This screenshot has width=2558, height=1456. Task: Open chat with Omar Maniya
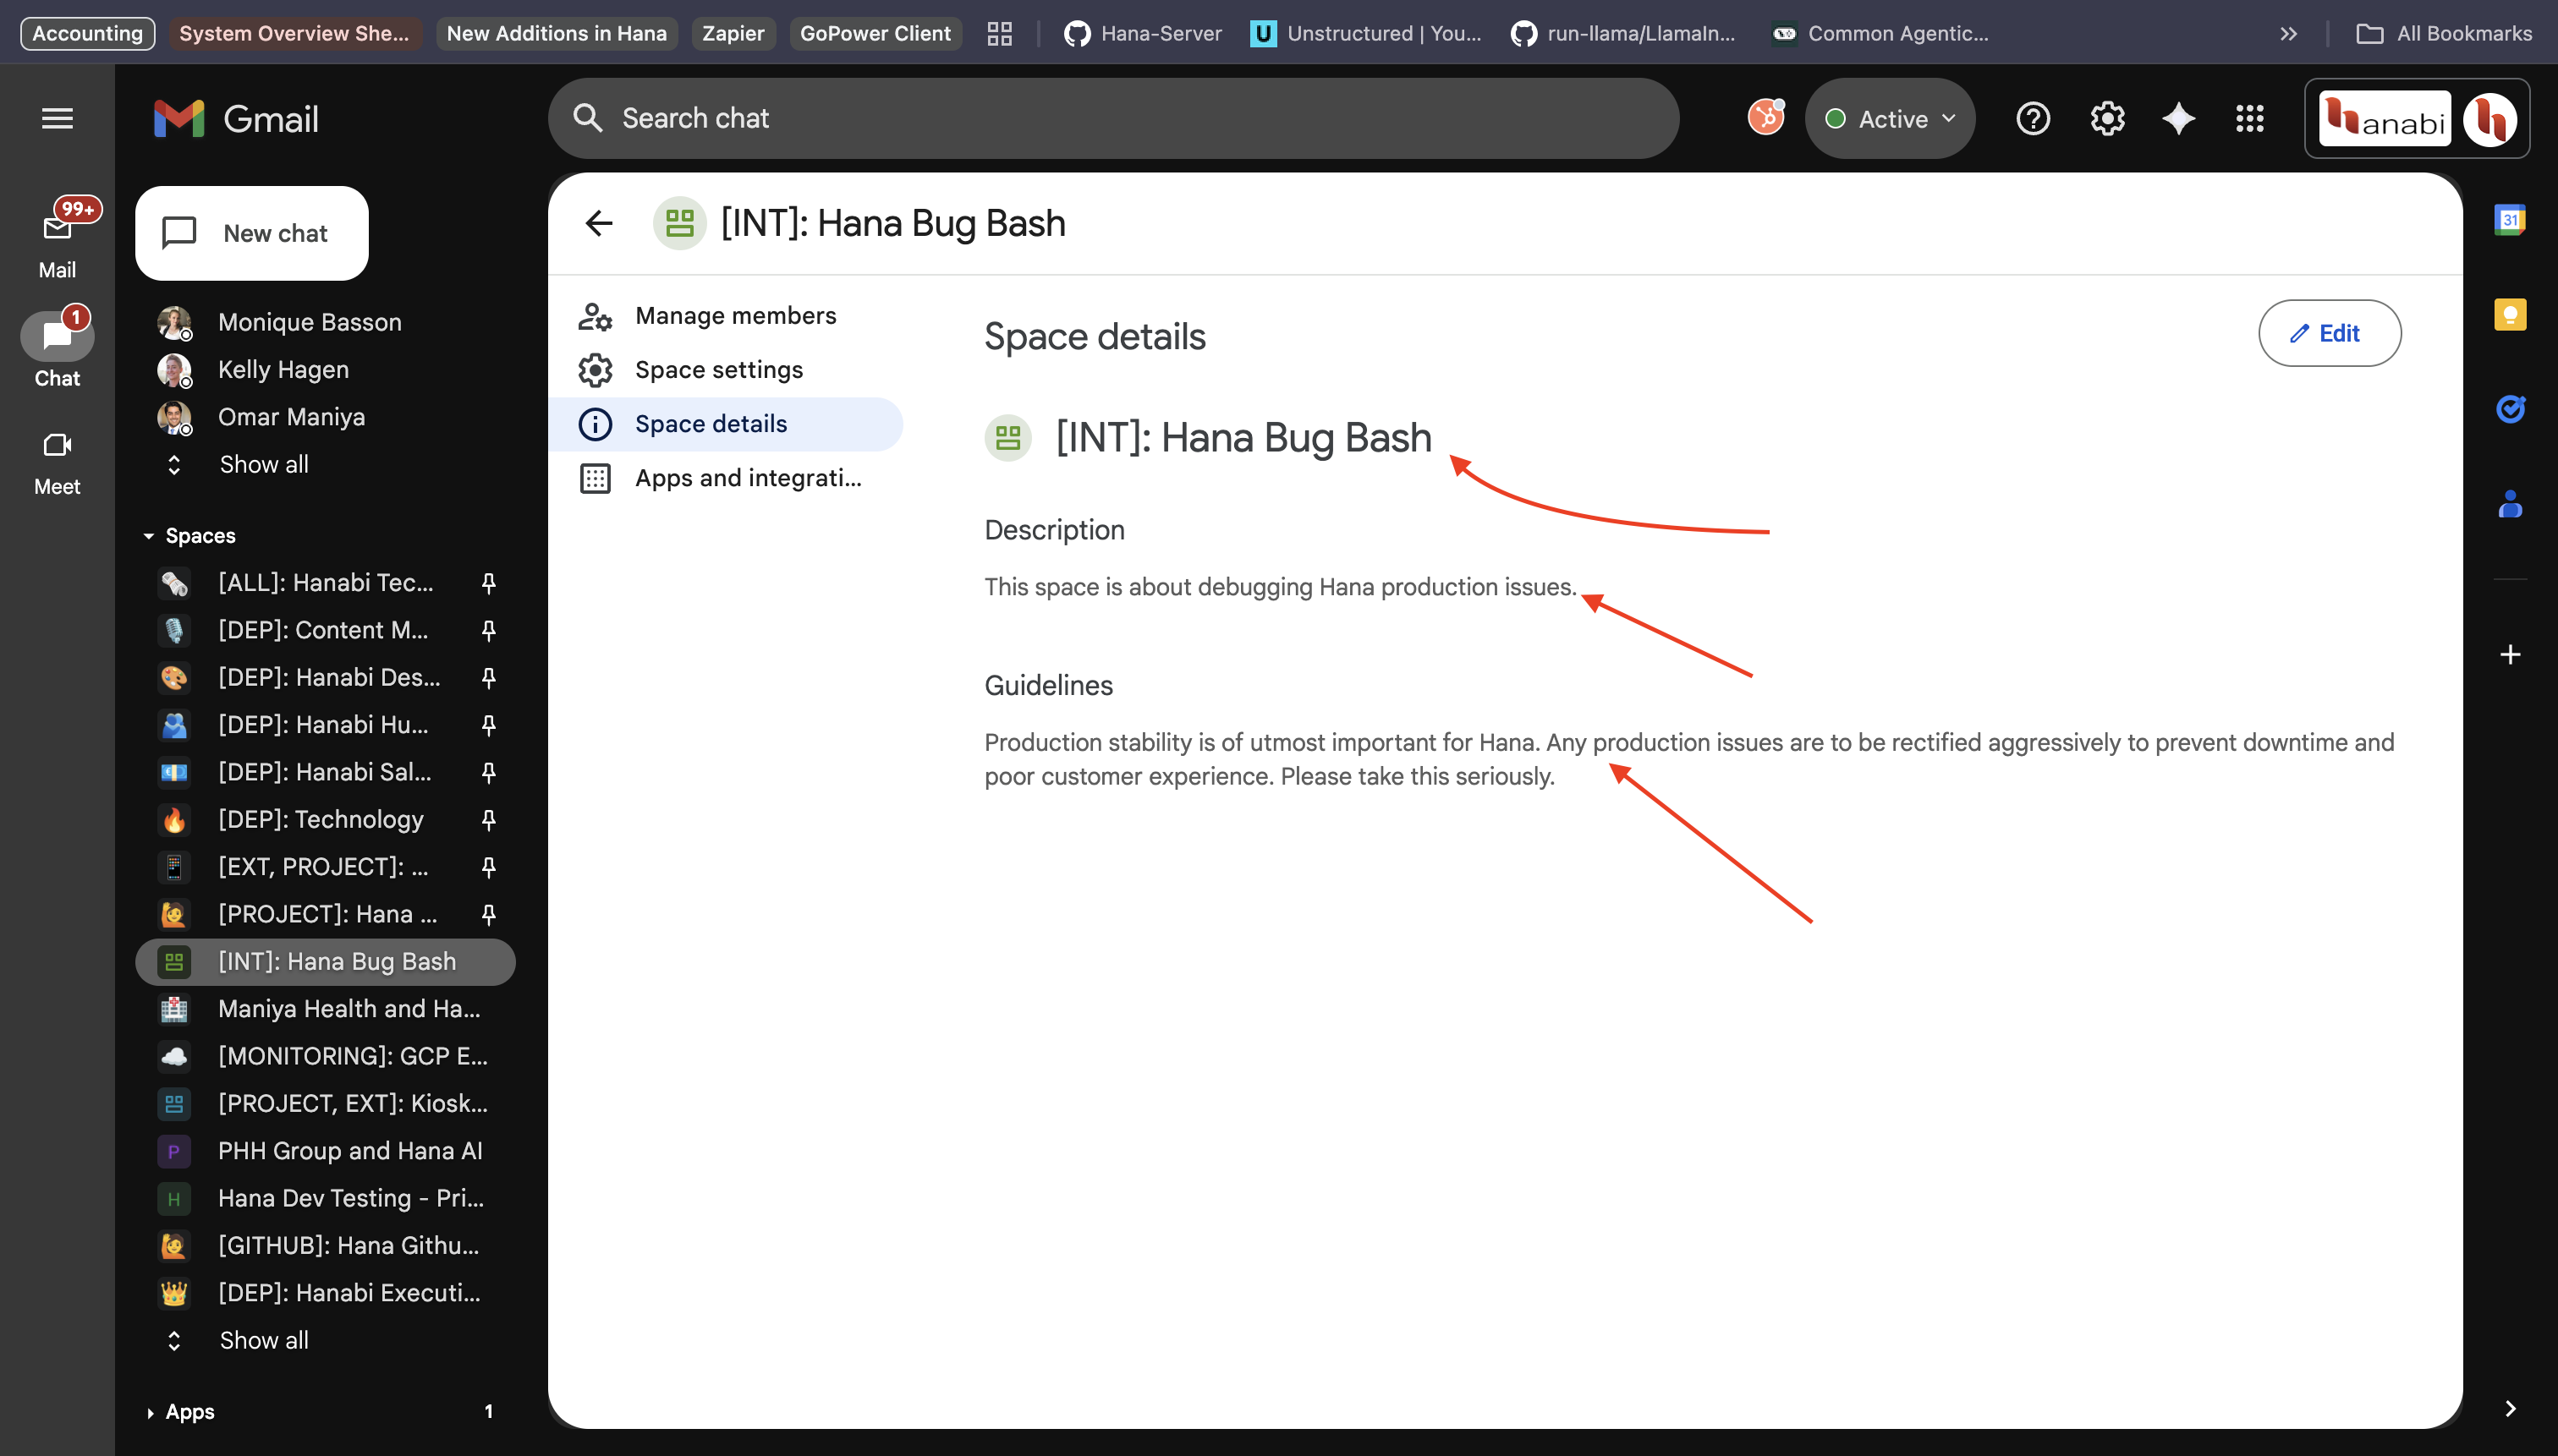tap(325, 416)
